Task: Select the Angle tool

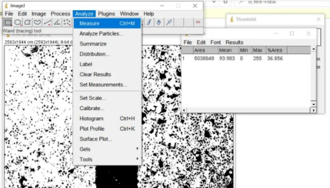Action: pos(57,22)
